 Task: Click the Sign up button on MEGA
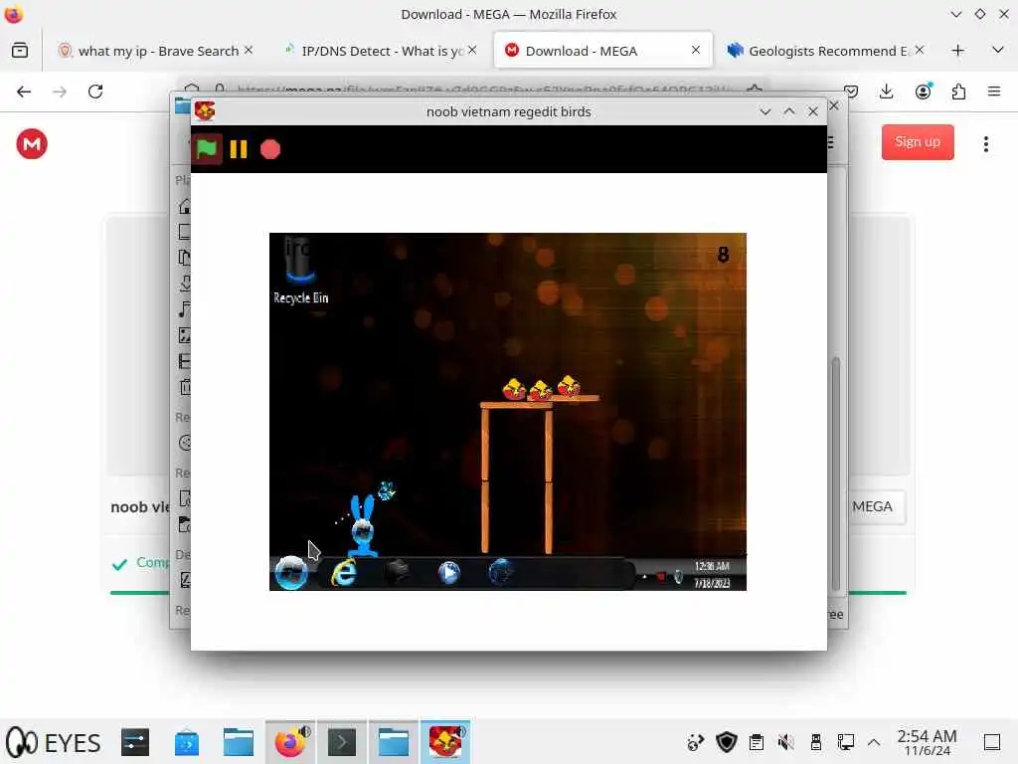918,141
